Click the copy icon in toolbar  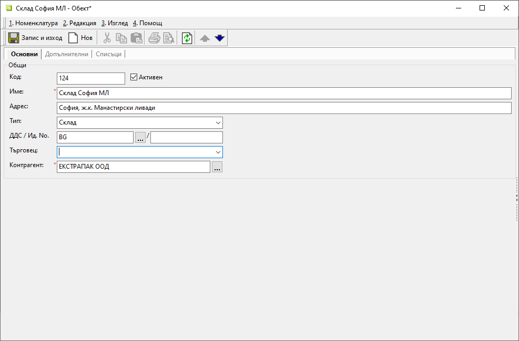121,38
